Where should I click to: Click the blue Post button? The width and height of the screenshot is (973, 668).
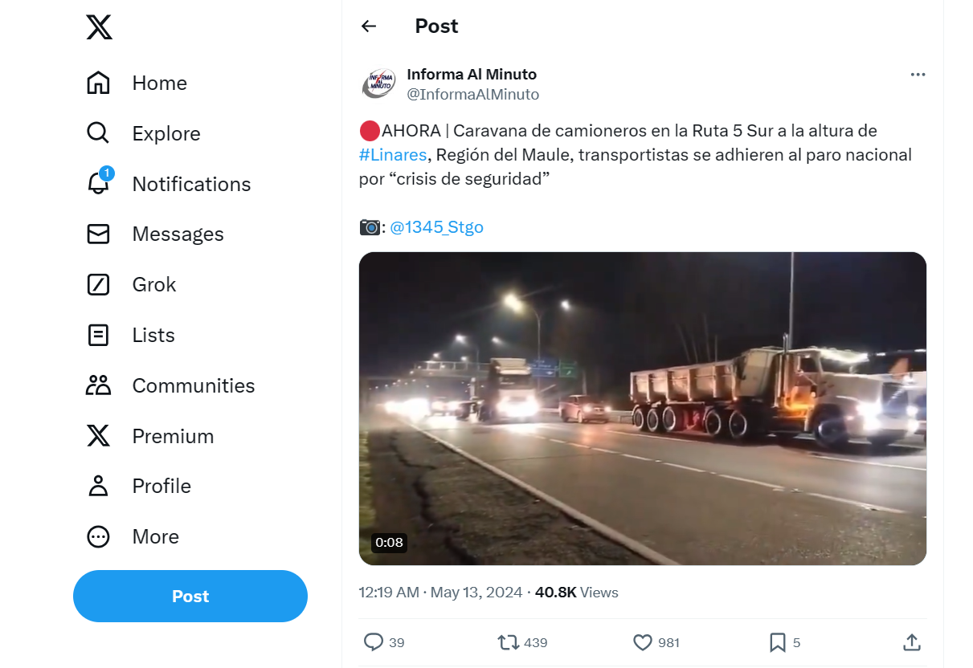point(190,596)
